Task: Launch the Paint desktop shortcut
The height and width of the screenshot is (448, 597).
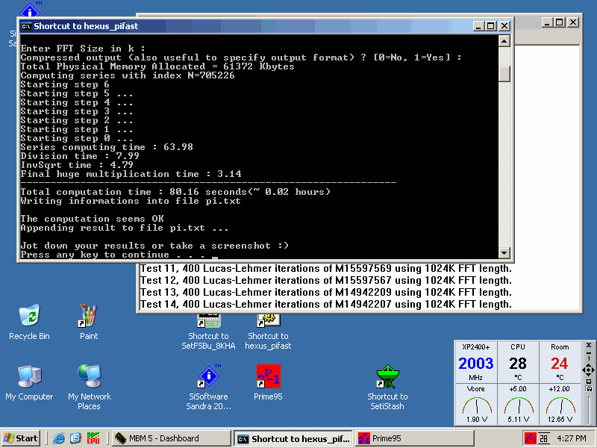Action: click(x=89, y=316)
